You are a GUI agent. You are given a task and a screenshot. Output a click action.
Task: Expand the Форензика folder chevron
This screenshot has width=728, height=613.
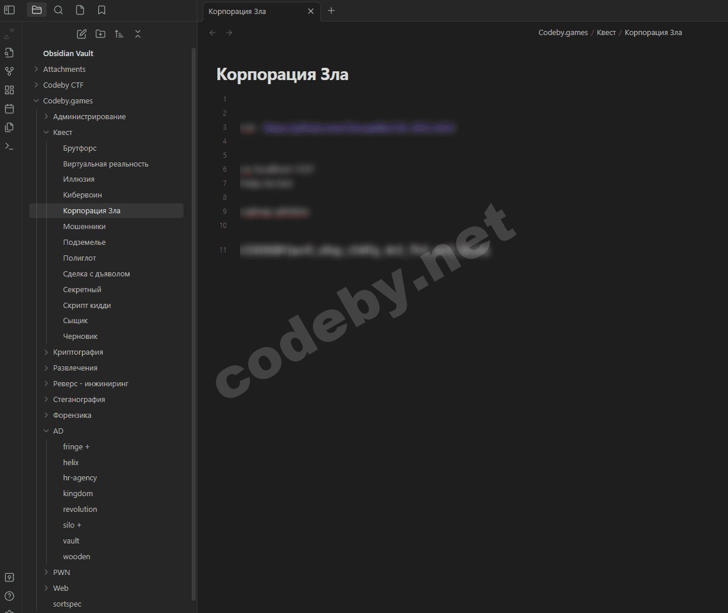[46, 415]
